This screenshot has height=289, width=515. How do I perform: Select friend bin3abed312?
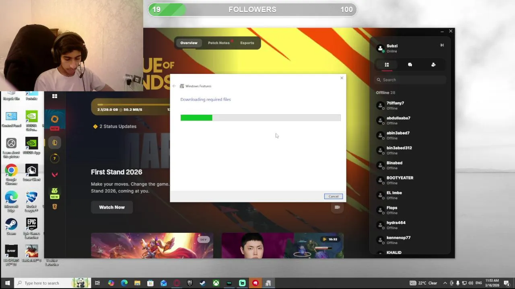click(410, 150)
